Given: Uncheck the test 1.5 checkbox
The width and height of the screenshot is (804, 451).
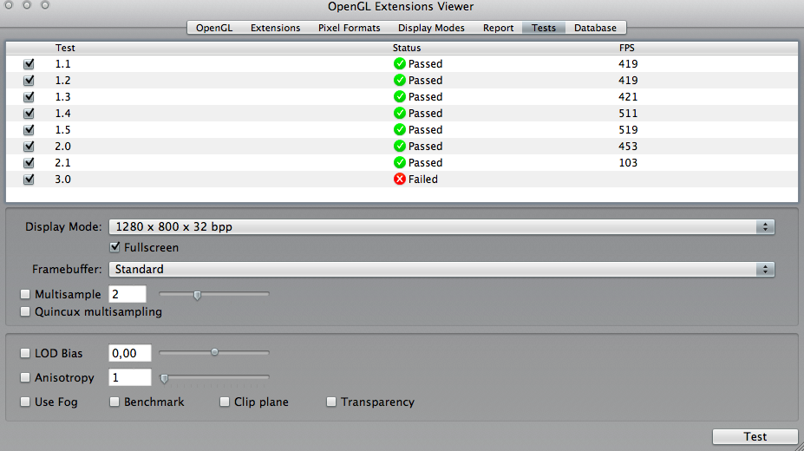Looking at the screenshot, I should tap(29, 130).
